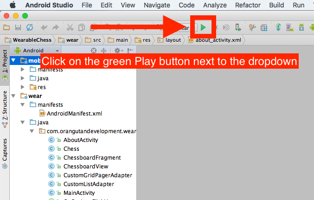Open project panel gear settings
Screen dimensions: 314x200
click(119, 51)
